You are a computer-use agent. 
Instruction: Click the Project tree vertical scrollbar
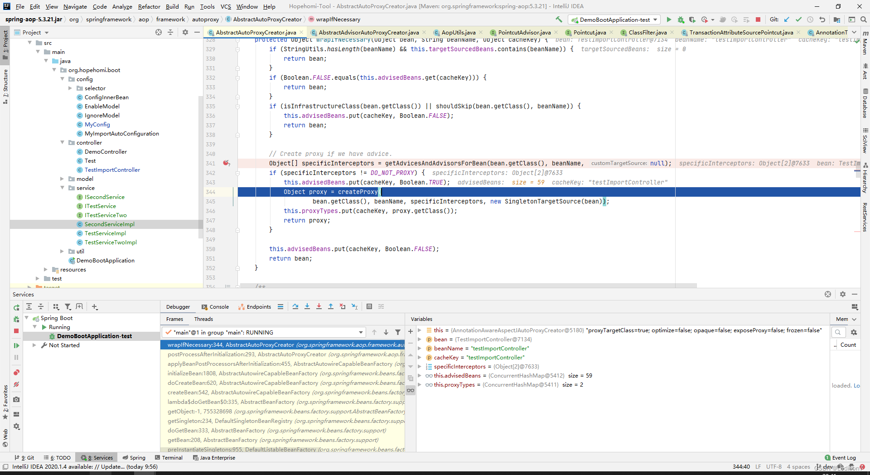[201, 166]
